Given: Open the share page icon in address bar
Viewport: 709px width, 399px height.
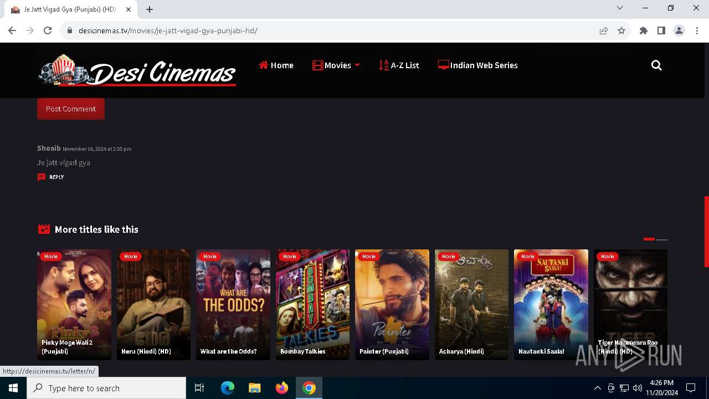Looking at the screenshot, I should click(604, 30).
